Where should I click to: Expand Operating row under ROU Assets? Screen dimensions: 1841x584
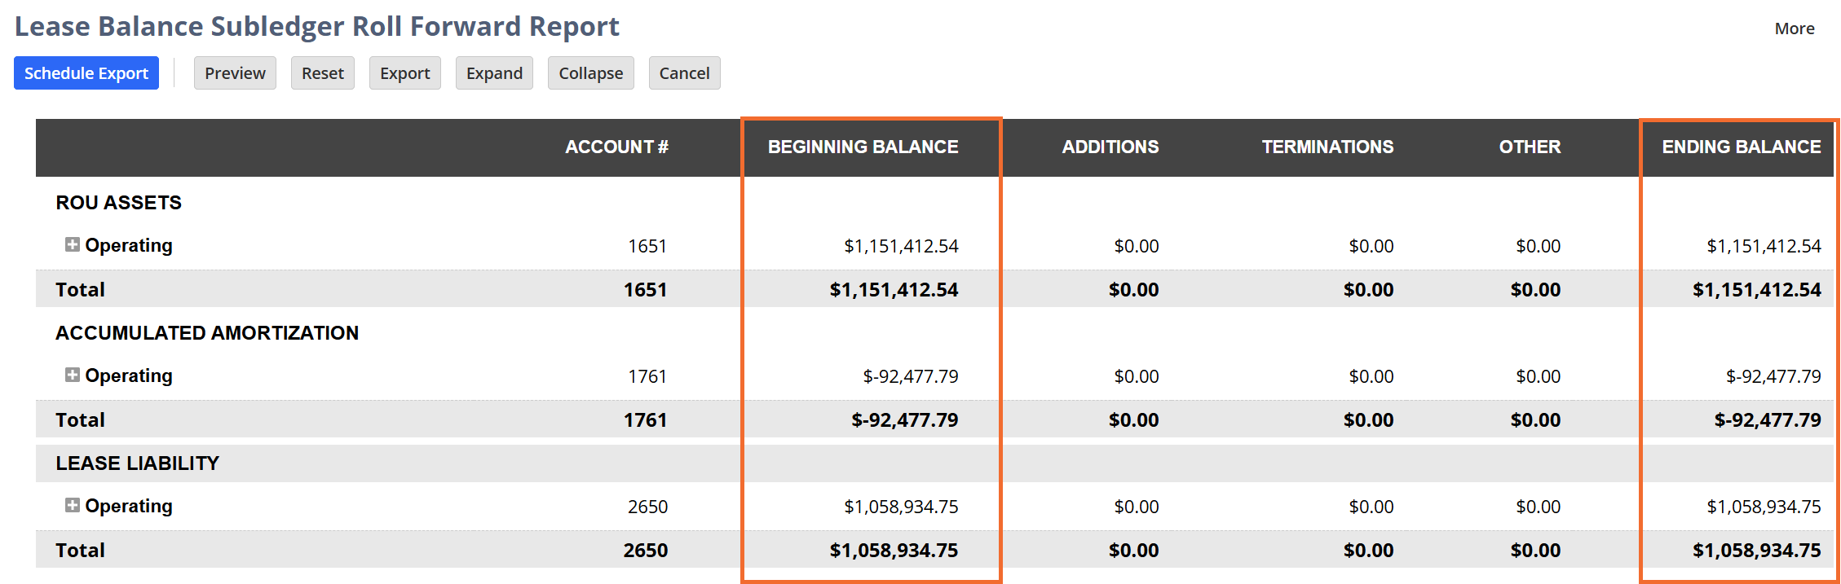click(73, 244)
